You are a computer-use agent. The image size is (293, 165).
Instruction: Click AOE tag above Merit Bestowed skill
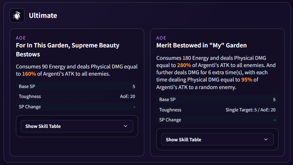pos(161,38)
